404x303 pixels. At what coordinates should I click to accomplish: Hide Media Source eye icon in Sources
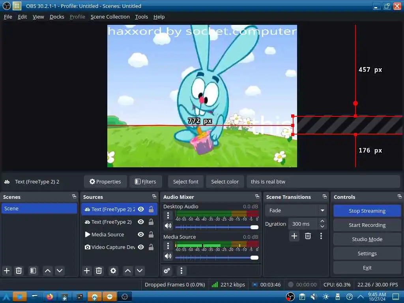(x=141, y=234)
